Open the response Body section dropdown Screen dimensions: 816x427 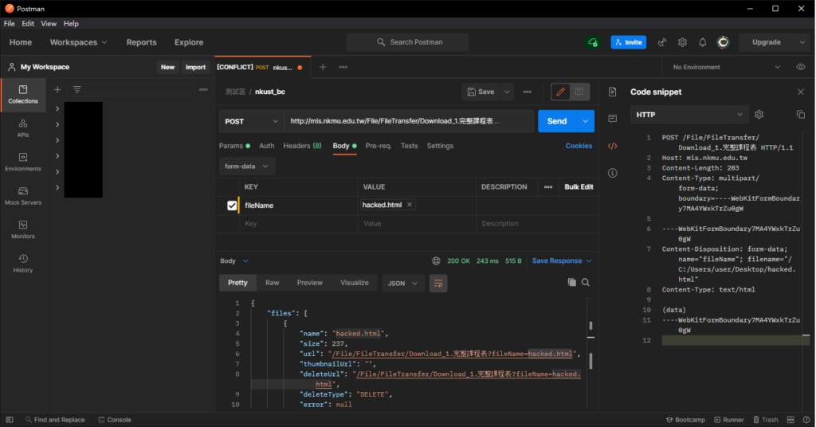coord(234,261)
